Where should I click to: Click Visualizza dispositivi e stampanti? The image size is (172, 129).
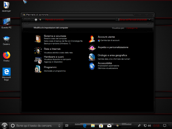pos(57,59)
